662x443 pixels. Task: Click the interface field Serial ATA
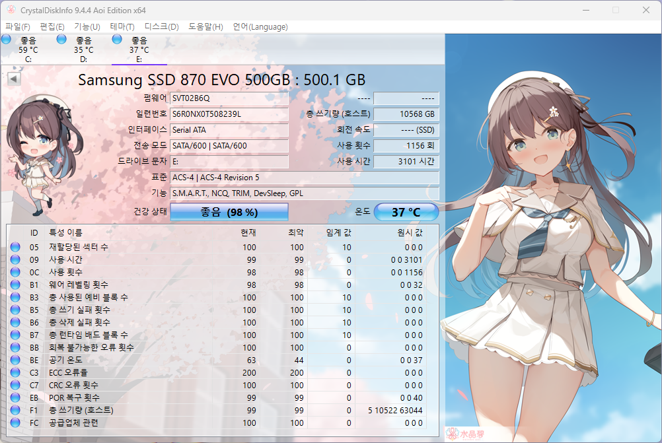tap(229, 130)
